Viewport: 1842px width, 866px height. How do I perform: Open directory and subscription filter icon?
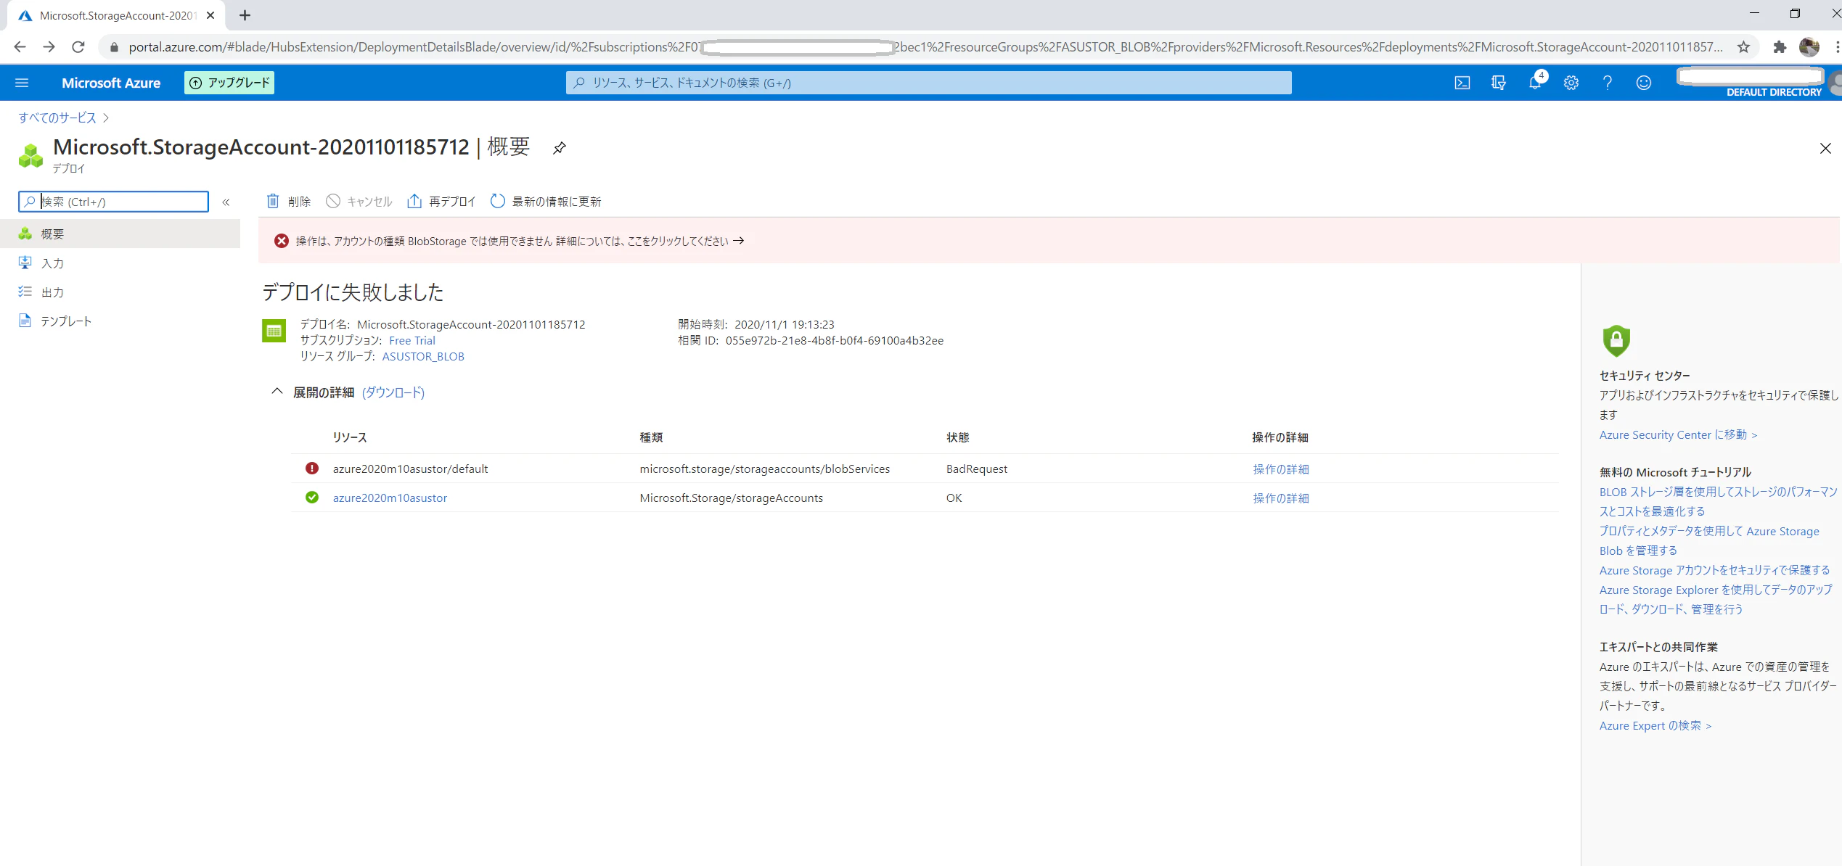(x=1499, y=83)
